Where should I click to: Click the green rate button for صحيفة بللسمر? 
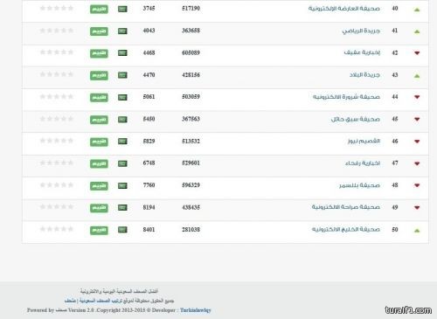(99, 185)
